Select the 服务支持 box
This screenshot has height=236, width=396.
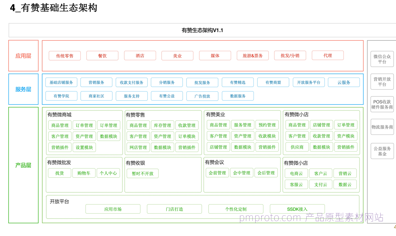pyautogui.click(x=132, y=96)
